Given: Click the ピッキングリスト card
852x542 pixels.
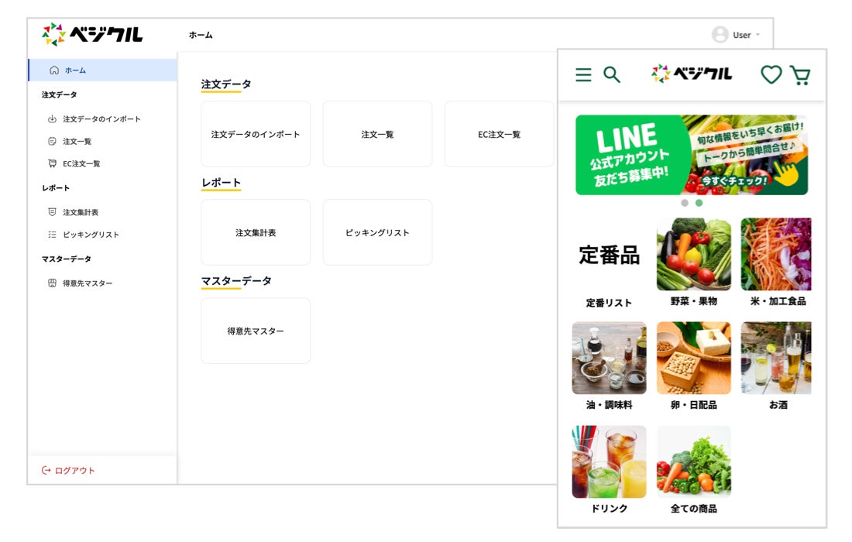Looking at the screenshot, I should (377, 232).
